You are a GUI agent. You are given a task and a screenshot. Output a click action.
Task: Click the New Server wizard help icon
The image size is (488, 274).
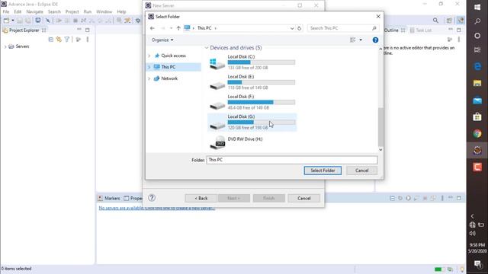click(152, 198)
